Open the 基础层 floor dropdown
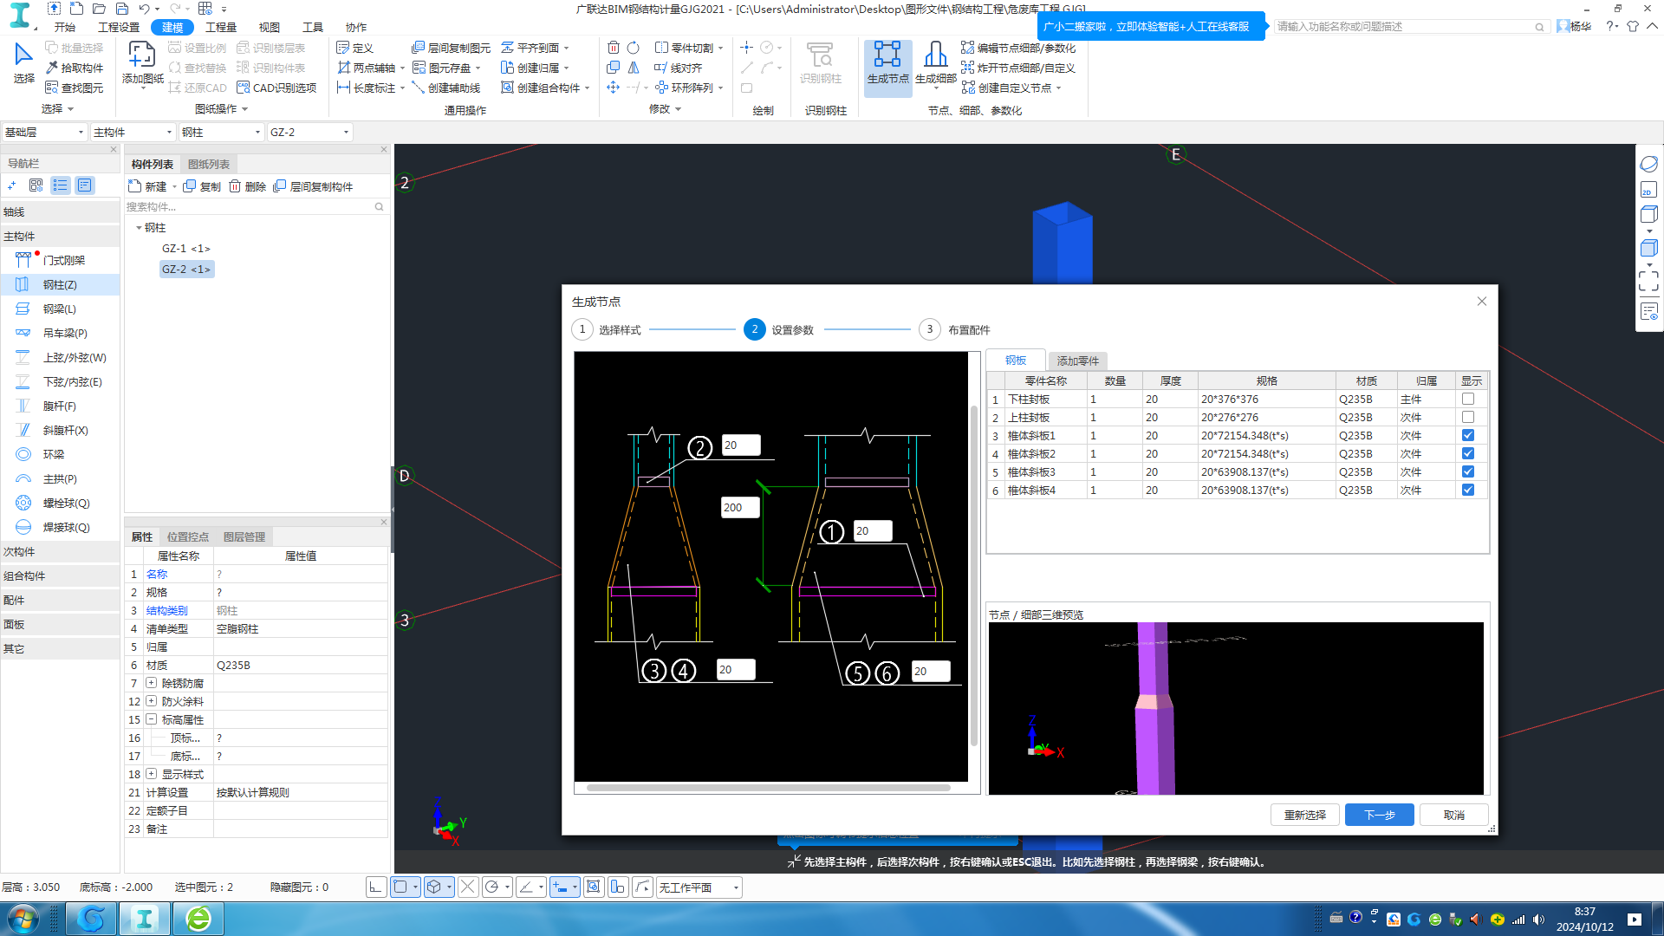Image resolution: width=1664 pixels, height=936 pixels. pyautogui.click(x=44, y=132)
